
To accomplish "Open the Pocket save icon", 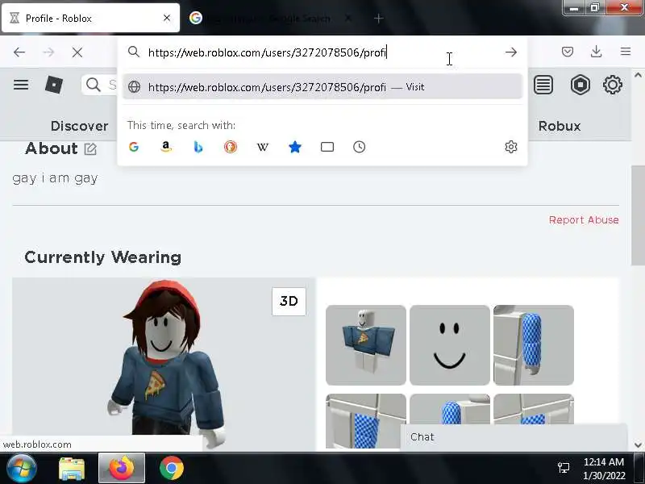I will [568, 52].
